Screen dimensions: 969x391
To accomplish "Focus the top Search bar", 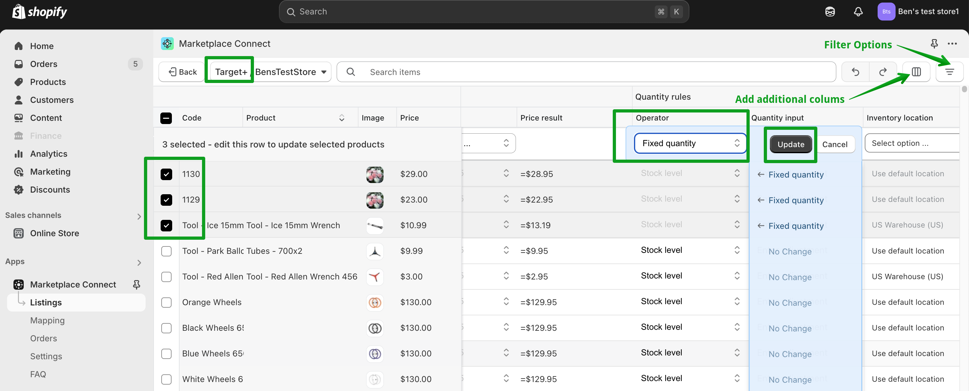I will pyautogui.click(x=484, y=12).
